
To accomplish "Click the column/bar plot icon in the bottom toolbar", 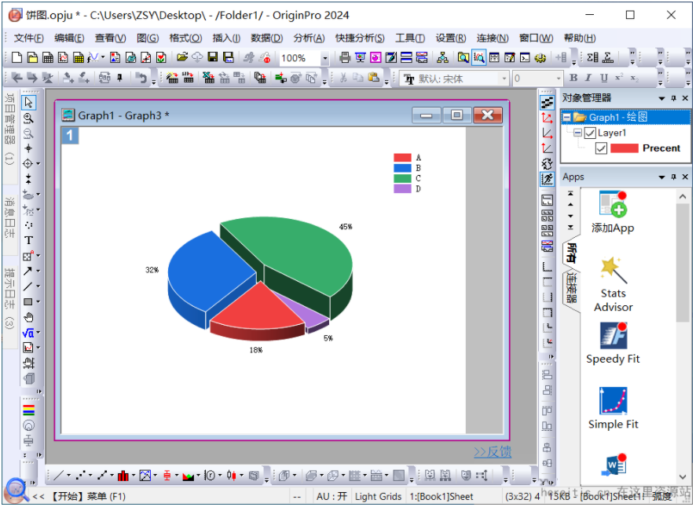I will pyautogui.click(x=123, y=476).
